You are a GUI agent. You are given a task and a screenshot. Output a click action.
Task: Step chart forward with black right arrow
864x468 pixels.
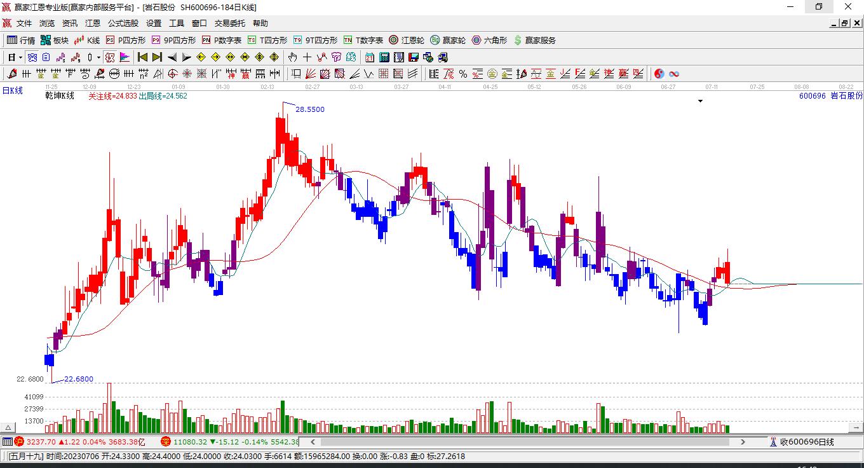coord(186,57)
